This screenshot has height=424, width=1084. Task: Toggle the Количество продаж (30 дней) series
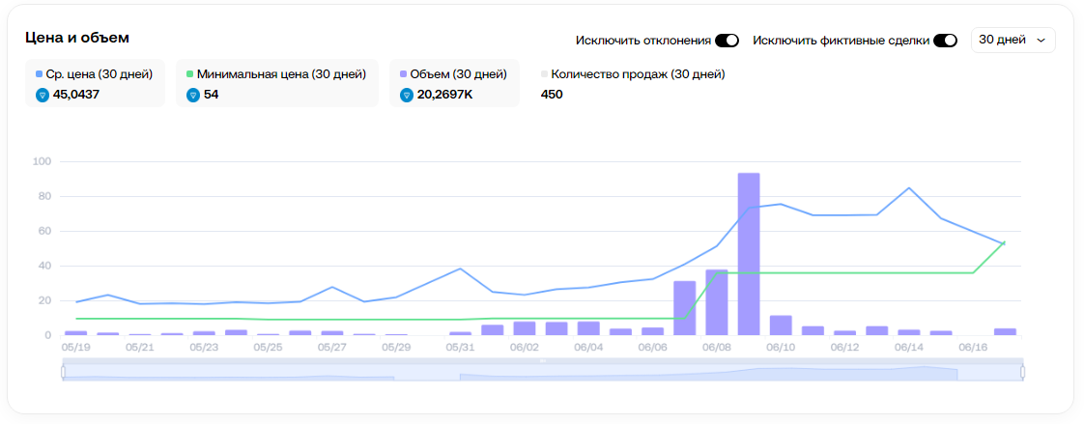click(x=633, y=83)
